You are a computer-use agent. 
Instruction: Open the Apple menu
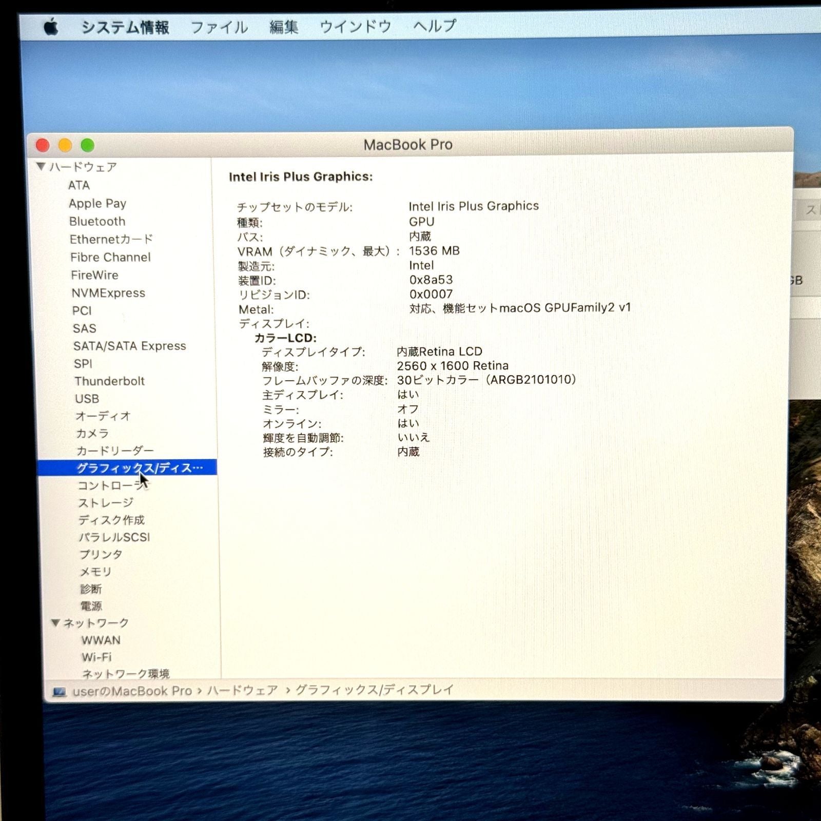(x=50, y=26)
